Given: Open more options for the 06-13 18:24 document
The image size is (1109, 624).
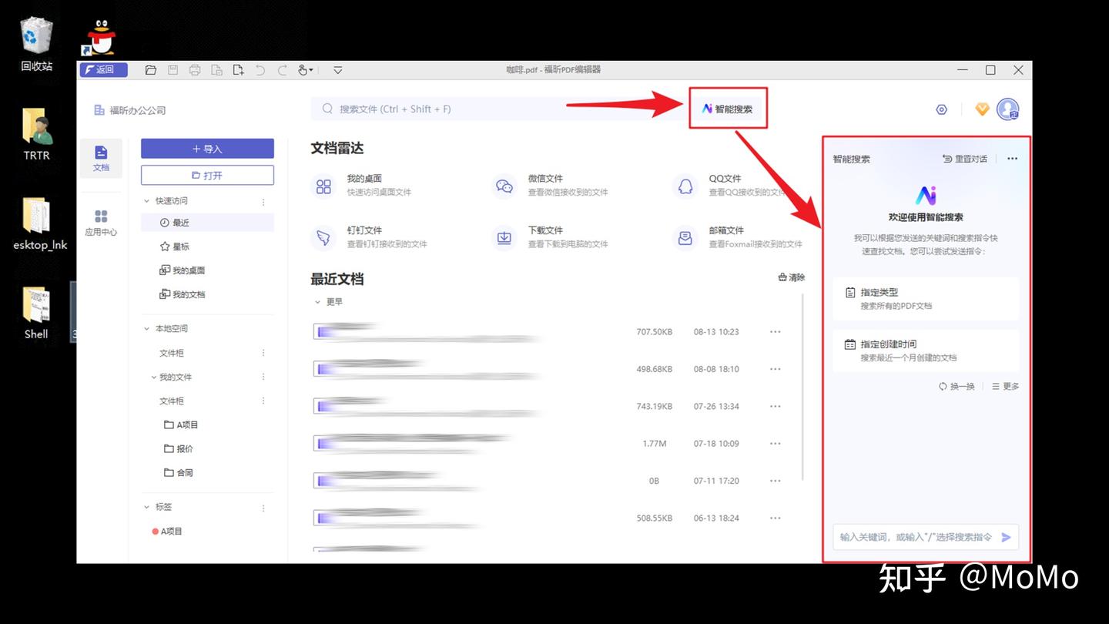Looking at the screenshot, I should (775, 518).
